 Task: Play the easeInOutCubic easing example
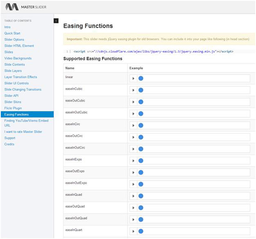[134, 114]
